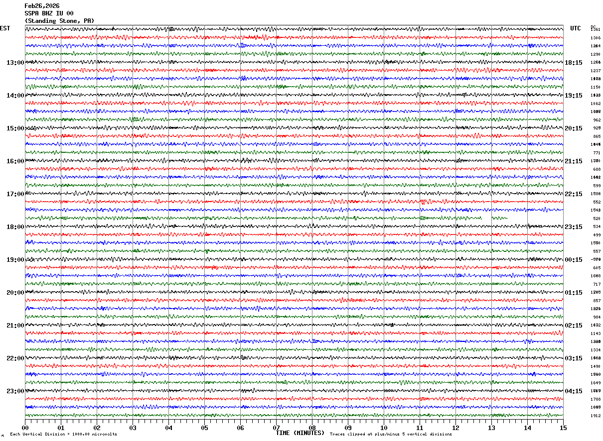The height and width of the screenshot is (441, 603).
Task: Click the DC offset value 1912
Action: (596, 416)
